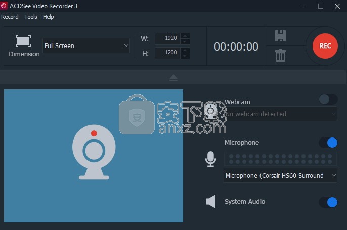Maximize the ACDSee Video Recorder window
Viewport: 347px width, 230px height.
[x=321, y=6]
